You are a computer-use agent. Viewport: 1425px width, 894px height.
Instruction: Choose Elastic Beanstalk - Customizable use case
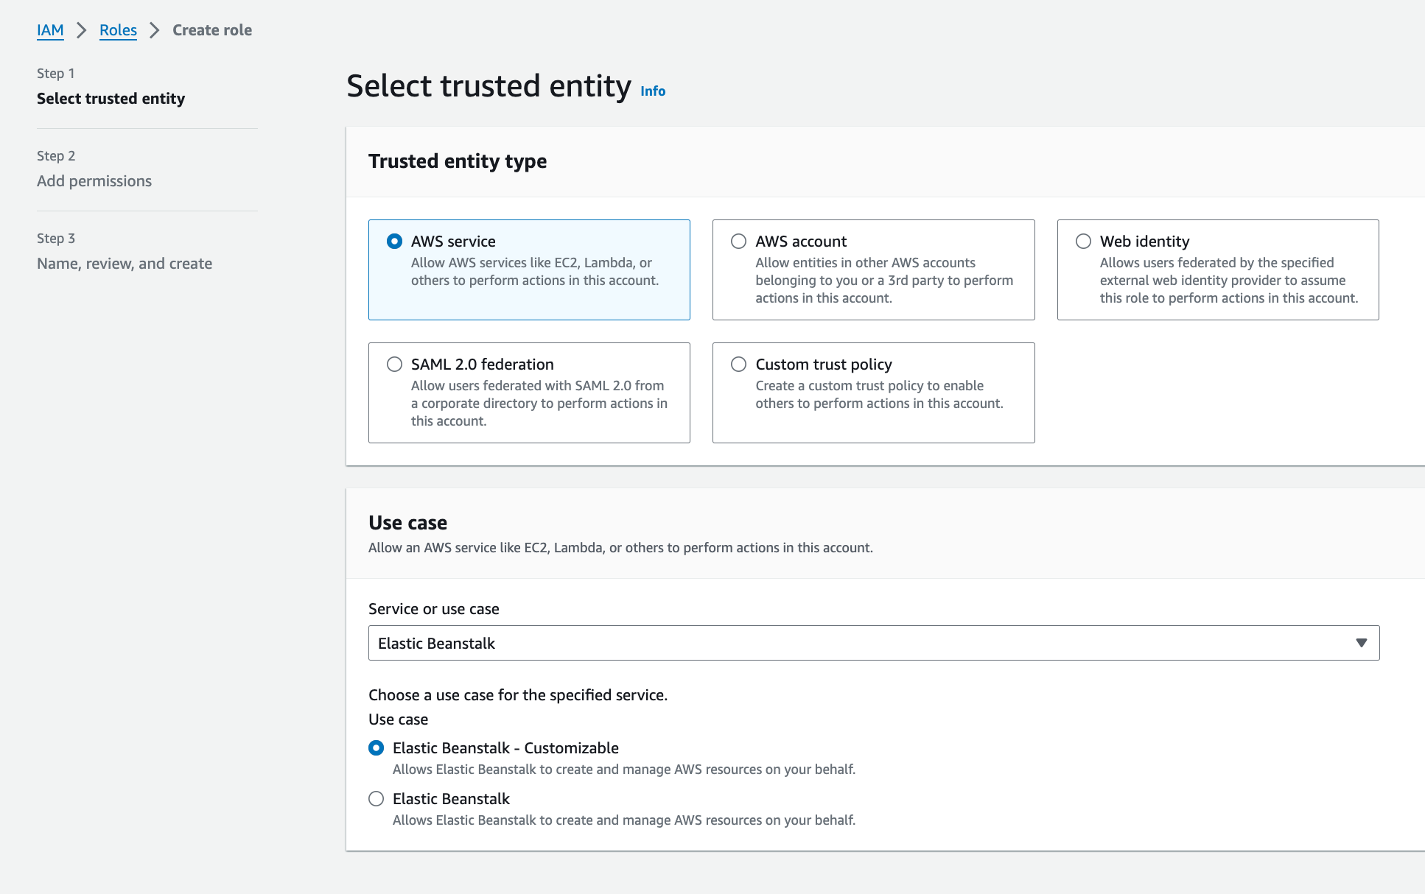376,748
